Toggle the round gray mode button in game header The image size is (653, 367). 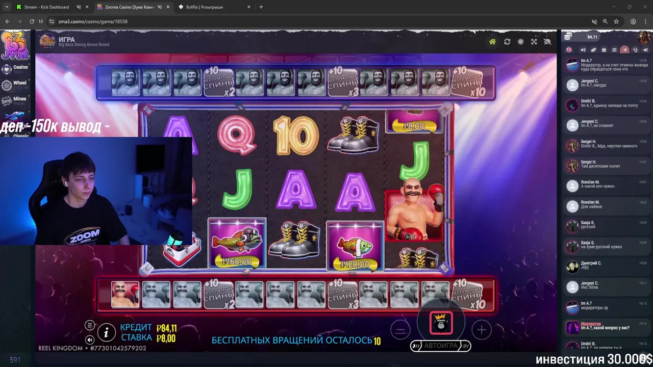coord(520,42)
